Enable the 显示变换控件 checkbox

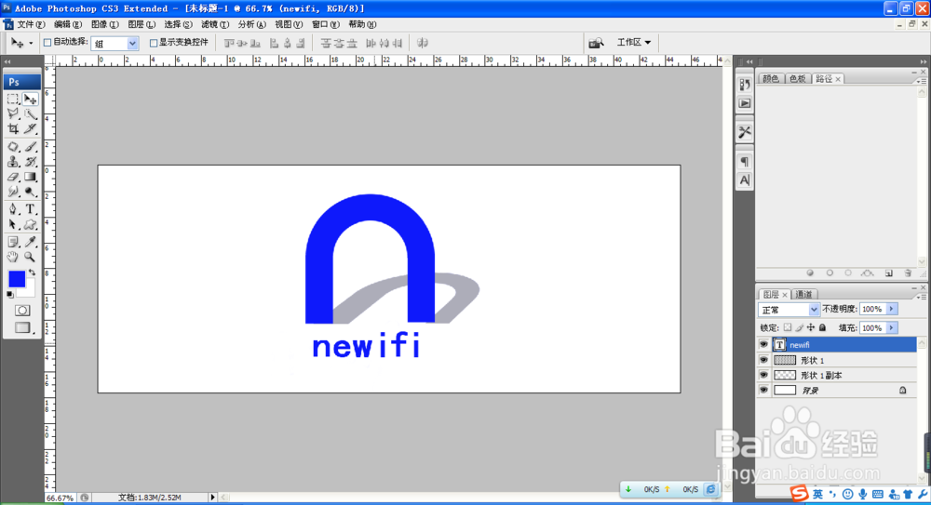[154, 43]
